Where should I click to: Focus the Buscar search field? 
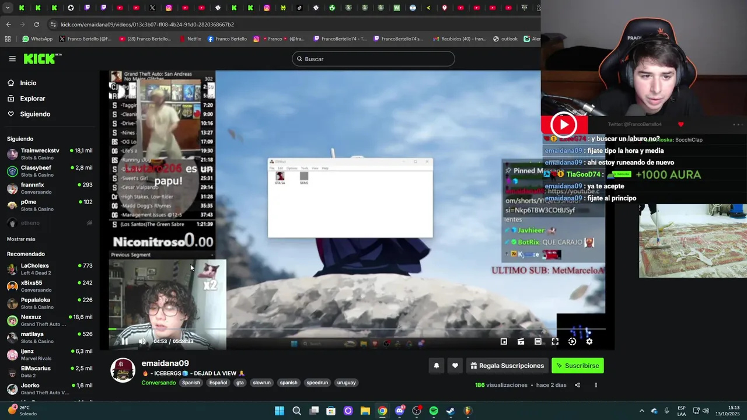tap(373, 59)
